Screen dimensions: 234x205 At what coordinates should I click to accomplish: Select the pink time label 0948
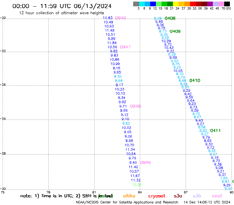[x=135, y=106]
